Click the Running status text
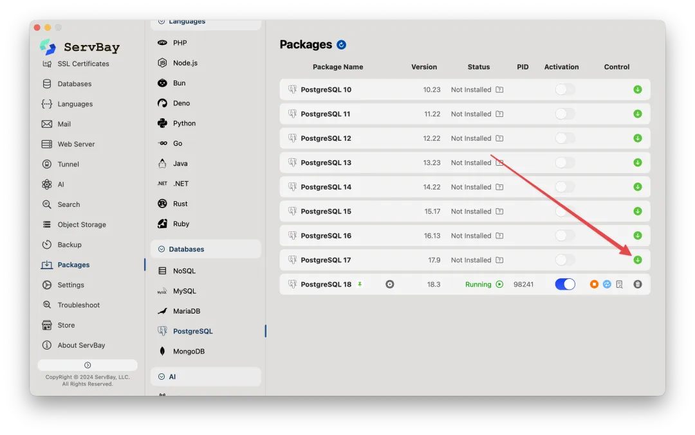 (x=478, y=284)
